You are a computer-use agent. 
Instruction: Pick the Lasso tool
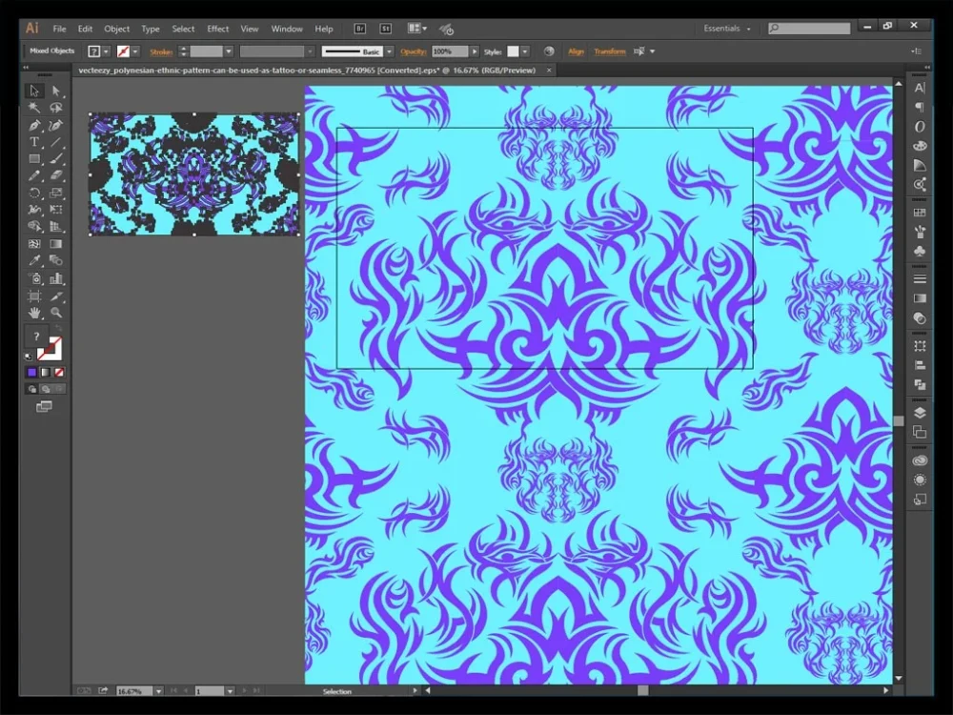[56, 108]
